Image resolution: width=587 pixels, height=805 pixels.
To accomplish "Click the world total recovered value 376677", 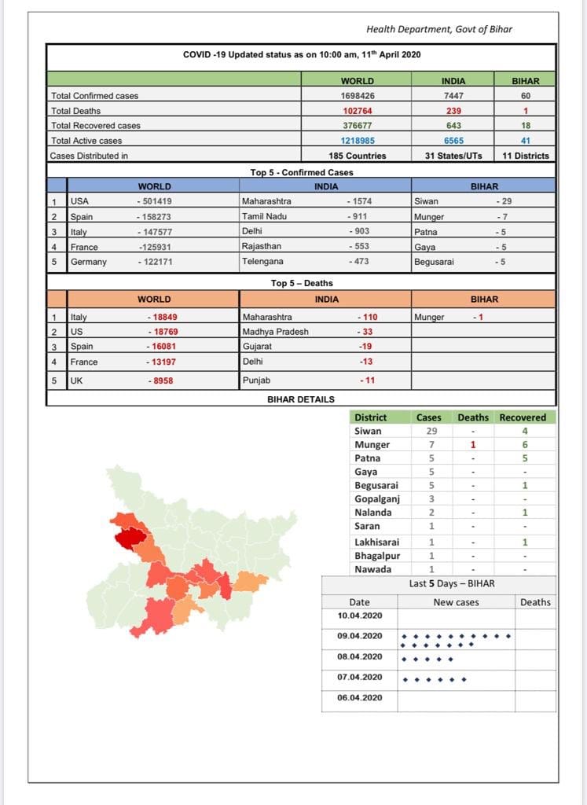I will (x=358, y=125).
